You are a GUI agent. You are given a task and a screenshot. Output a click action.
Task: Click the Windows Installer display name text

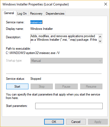pos(41,29)
